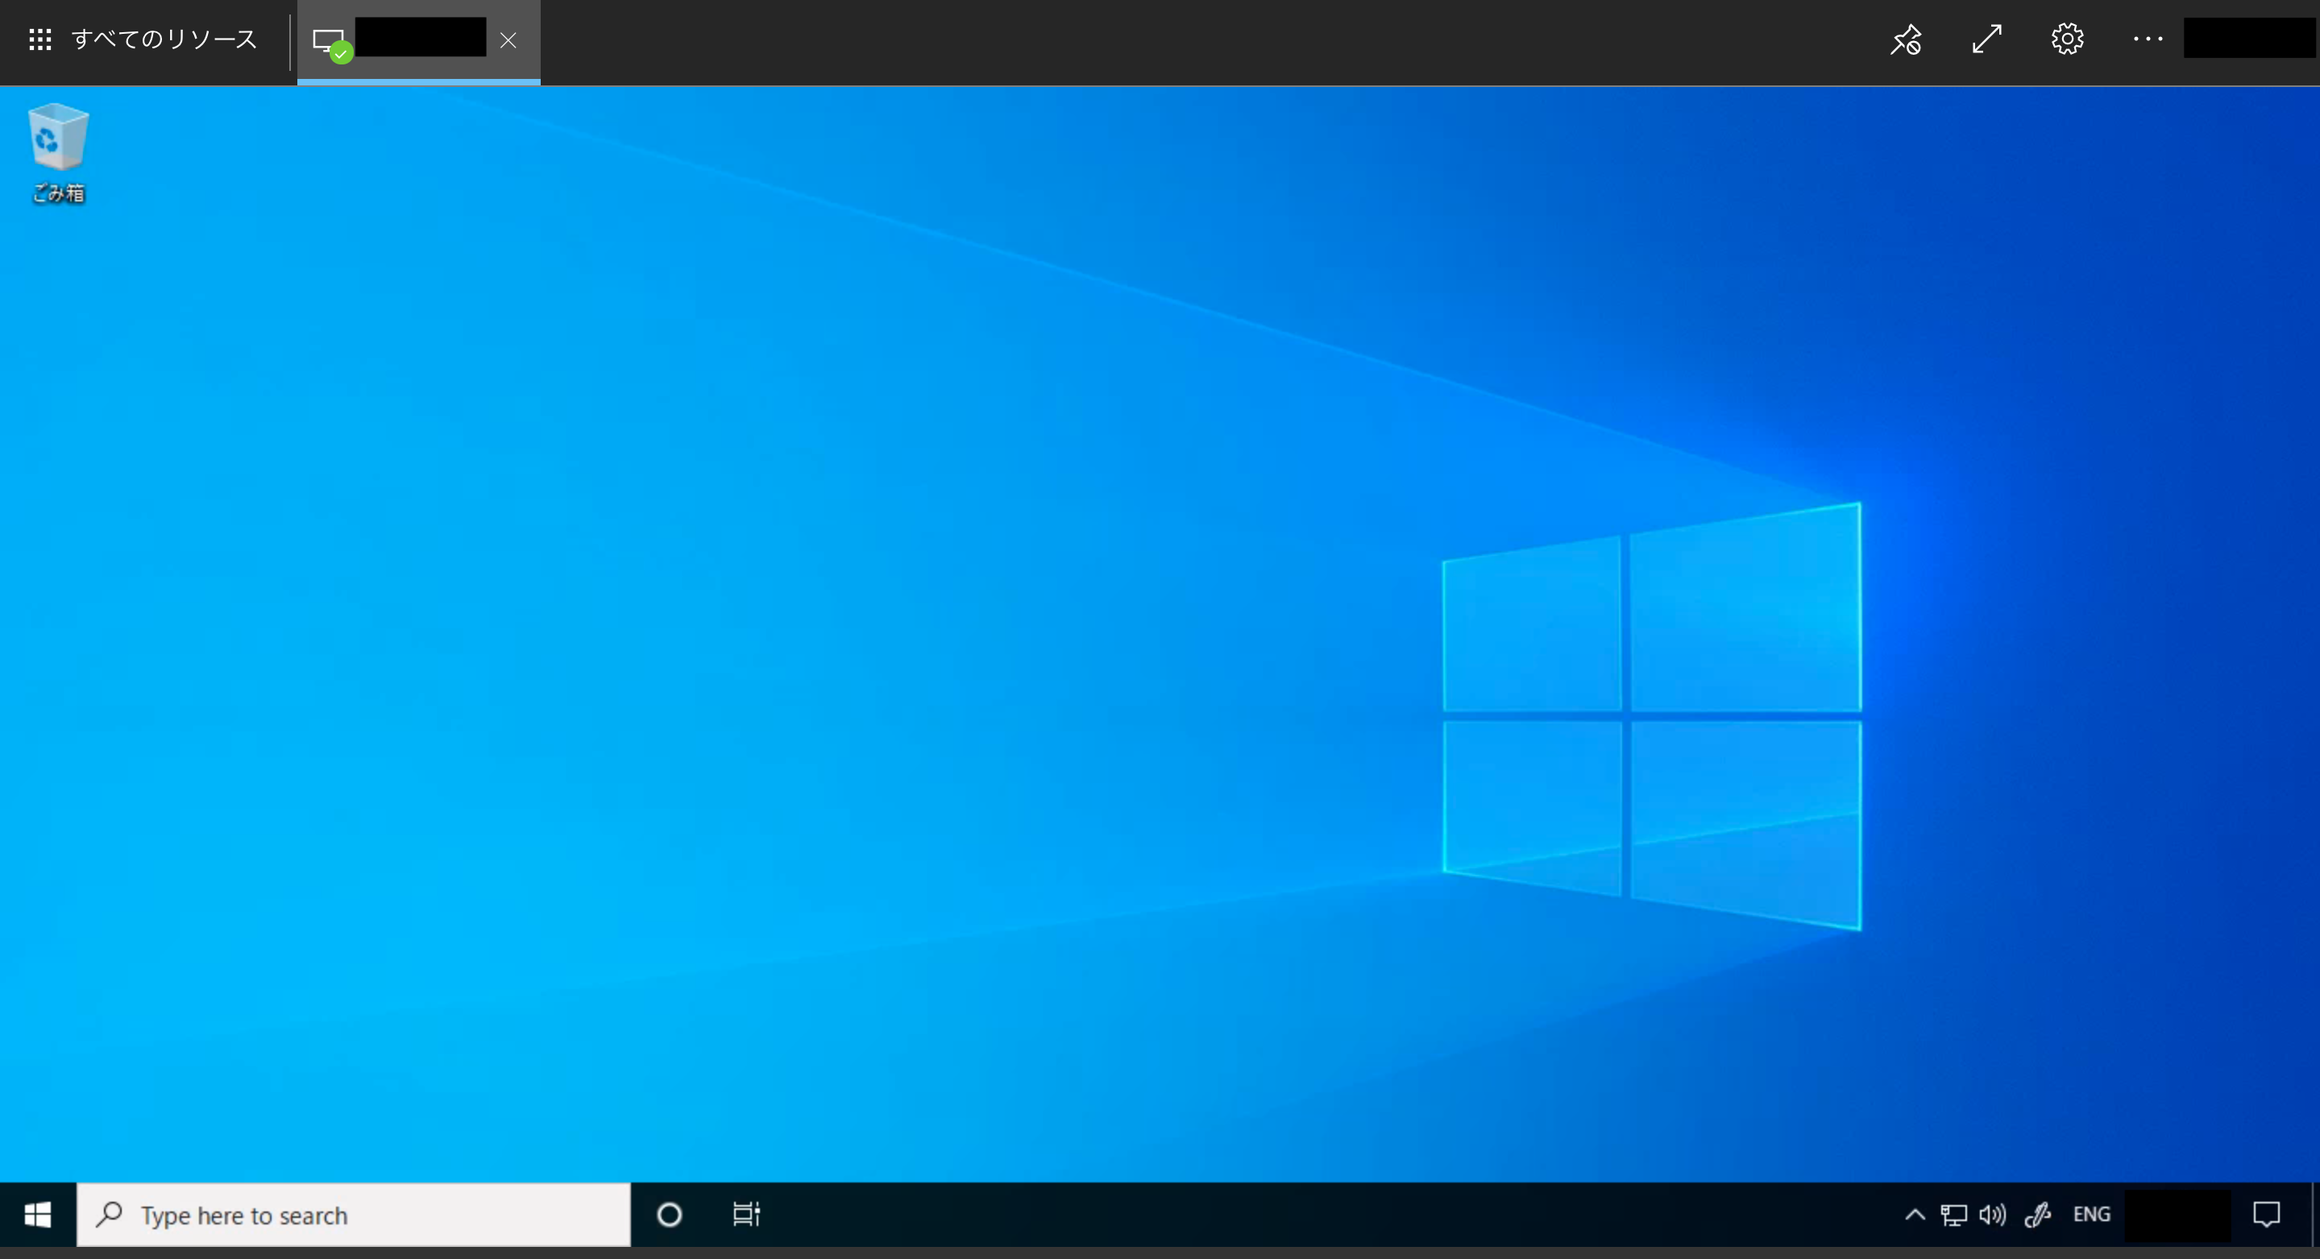Viewport: 2320px width, 1259px height.
Task: Launch Cortana circle icon
Action: [x=669, y=1215]
